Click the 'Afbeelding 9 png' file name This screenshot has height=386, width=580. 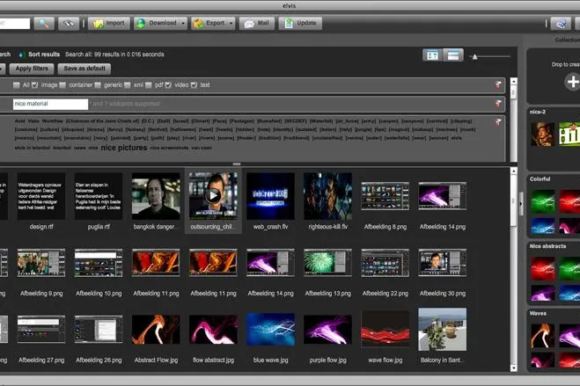pyautogui.click(x=41, y=294)
